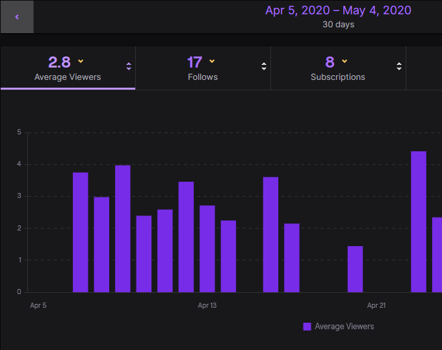Screen dimensions: 442x350
Task: Click the lone short bar before Apr 21
Action: click(355, 269)
